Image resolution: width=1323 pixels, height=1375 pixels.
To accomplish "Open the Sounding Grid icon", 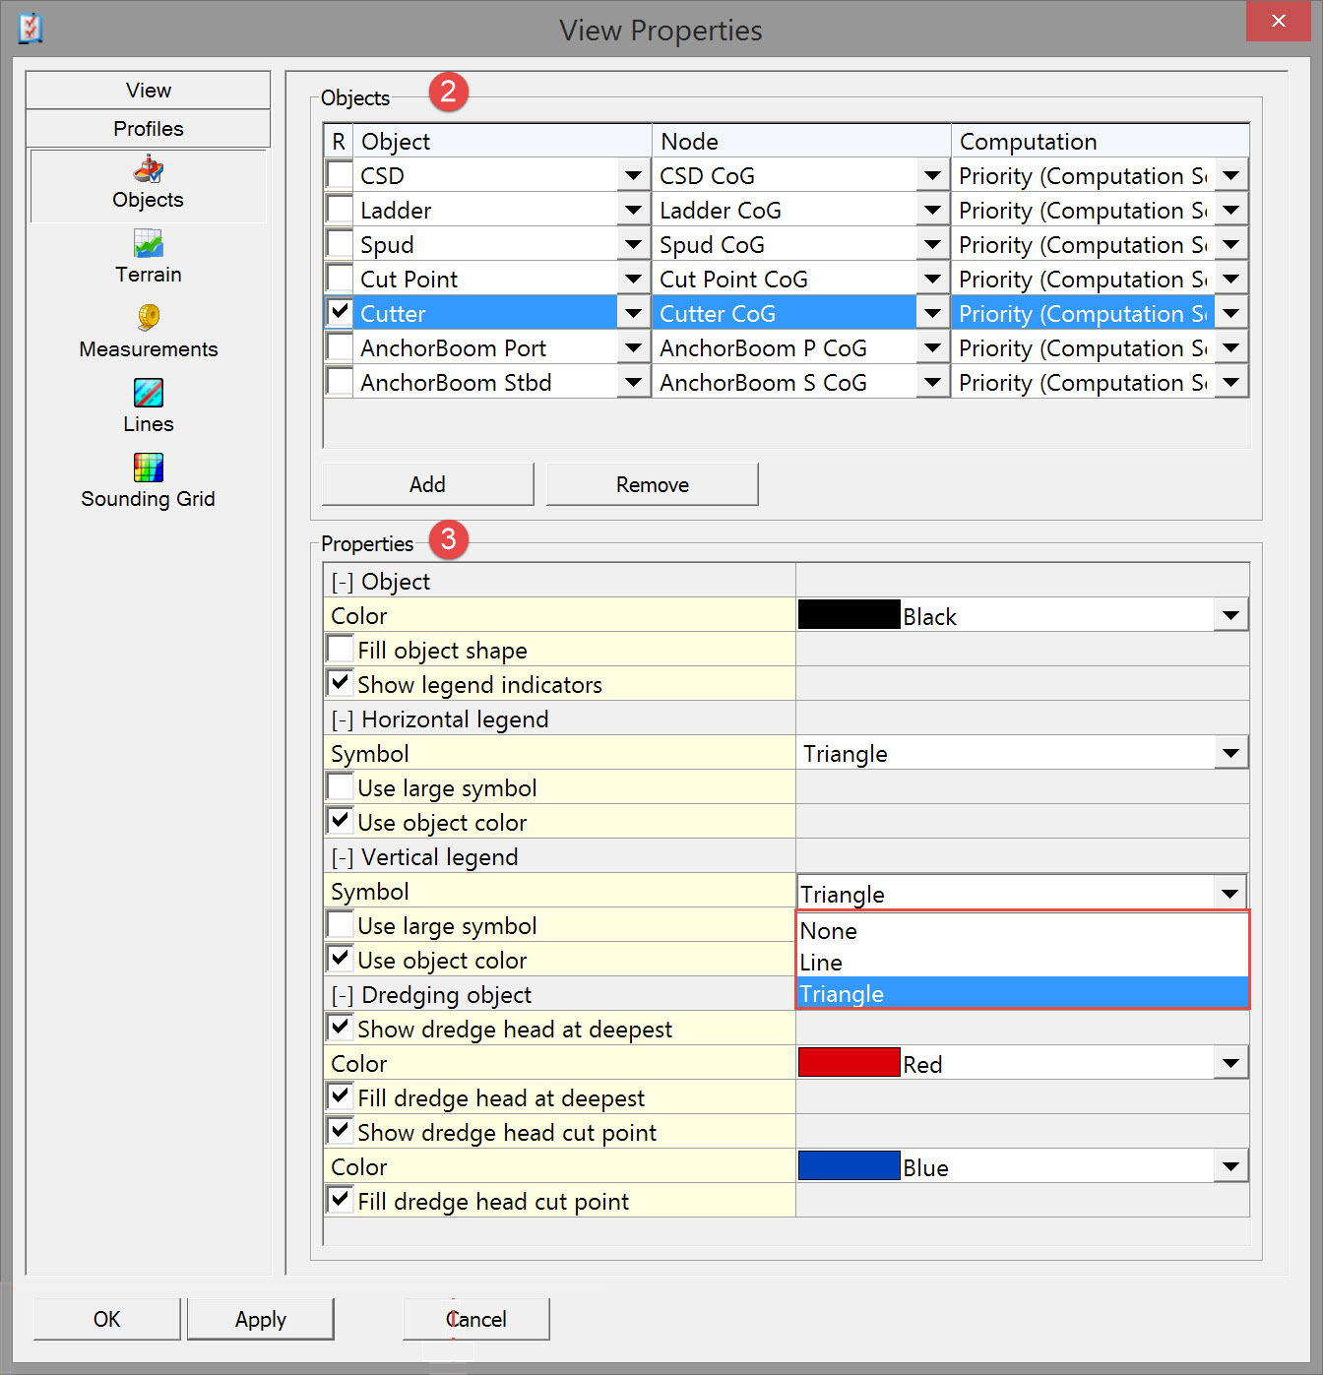I will pos(149,468).
